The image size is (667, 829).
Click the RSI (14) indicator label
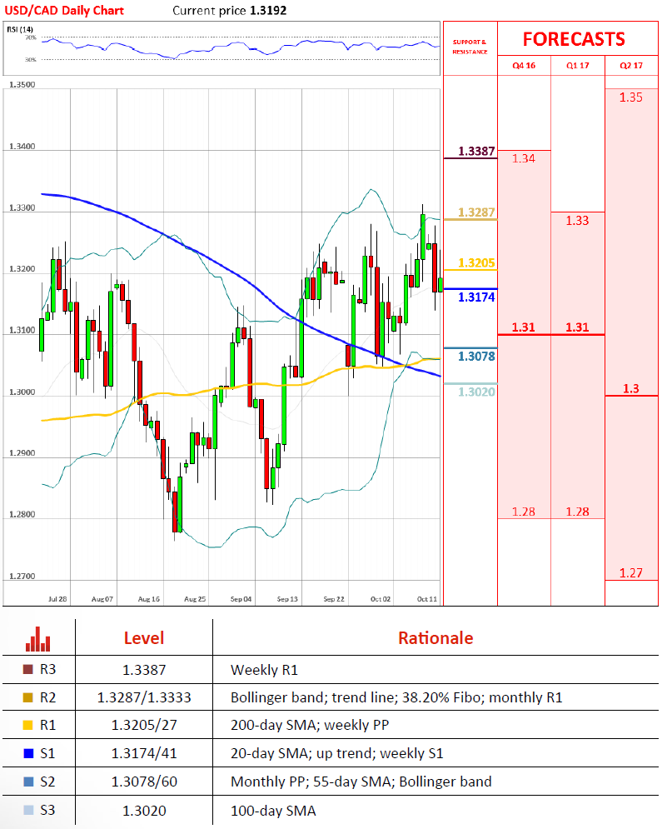[20, 29]
